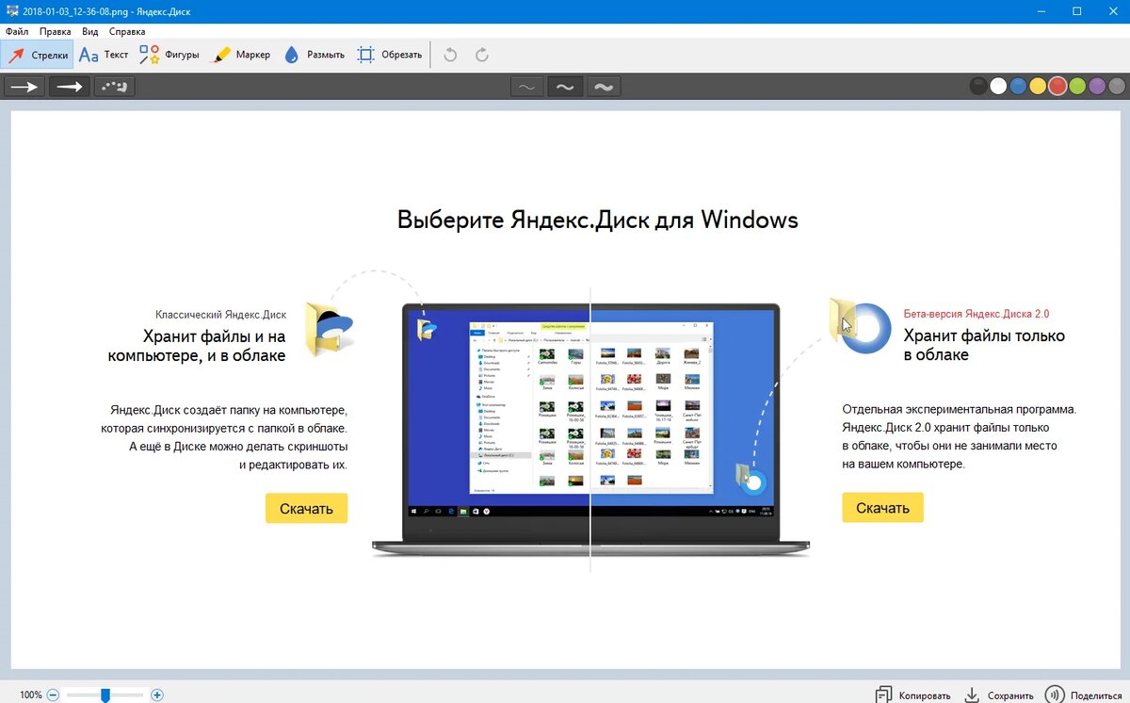
Task: Select the Текст text tool
Action: tap(104, 55)
